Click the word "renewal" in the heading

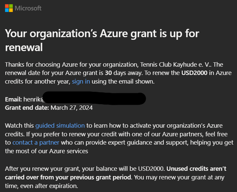24,47
